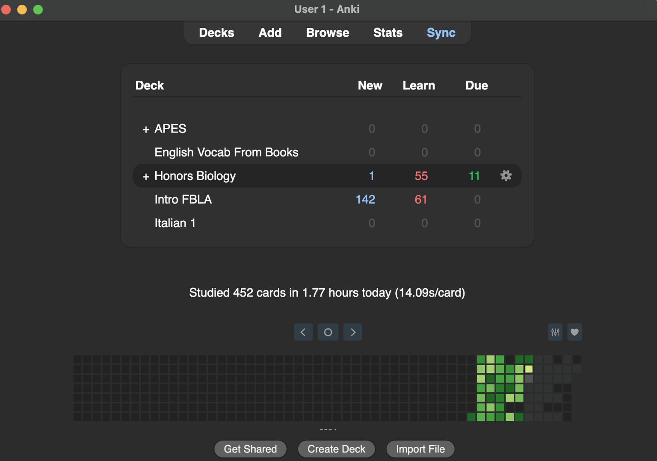Click Get Shared button
The image size is (657, 461).
(250, 449)
